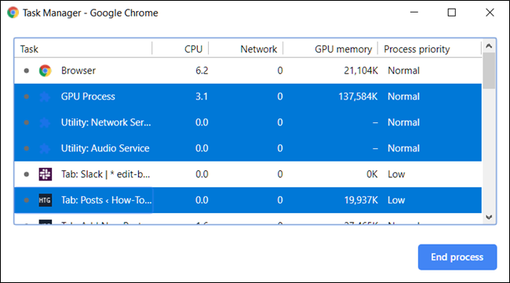
Task: Click the 6.2 CPU value for Browser
Action: [x=202, y=71]
